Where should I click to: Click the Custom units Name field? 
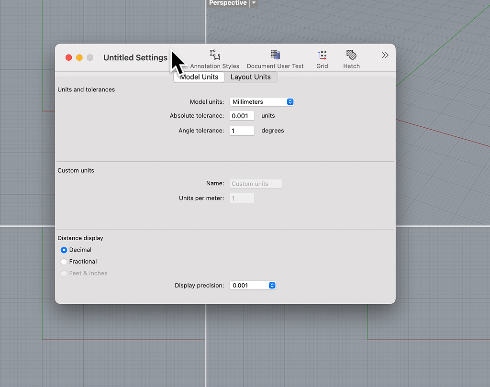point(256,183)
